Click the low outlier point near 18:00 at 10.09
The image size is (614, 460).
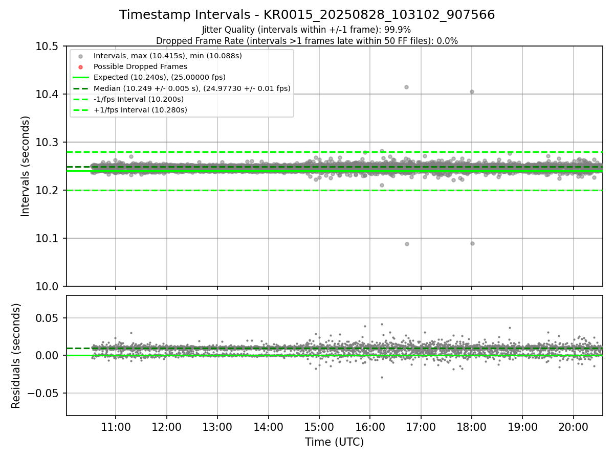click(472, 243)
